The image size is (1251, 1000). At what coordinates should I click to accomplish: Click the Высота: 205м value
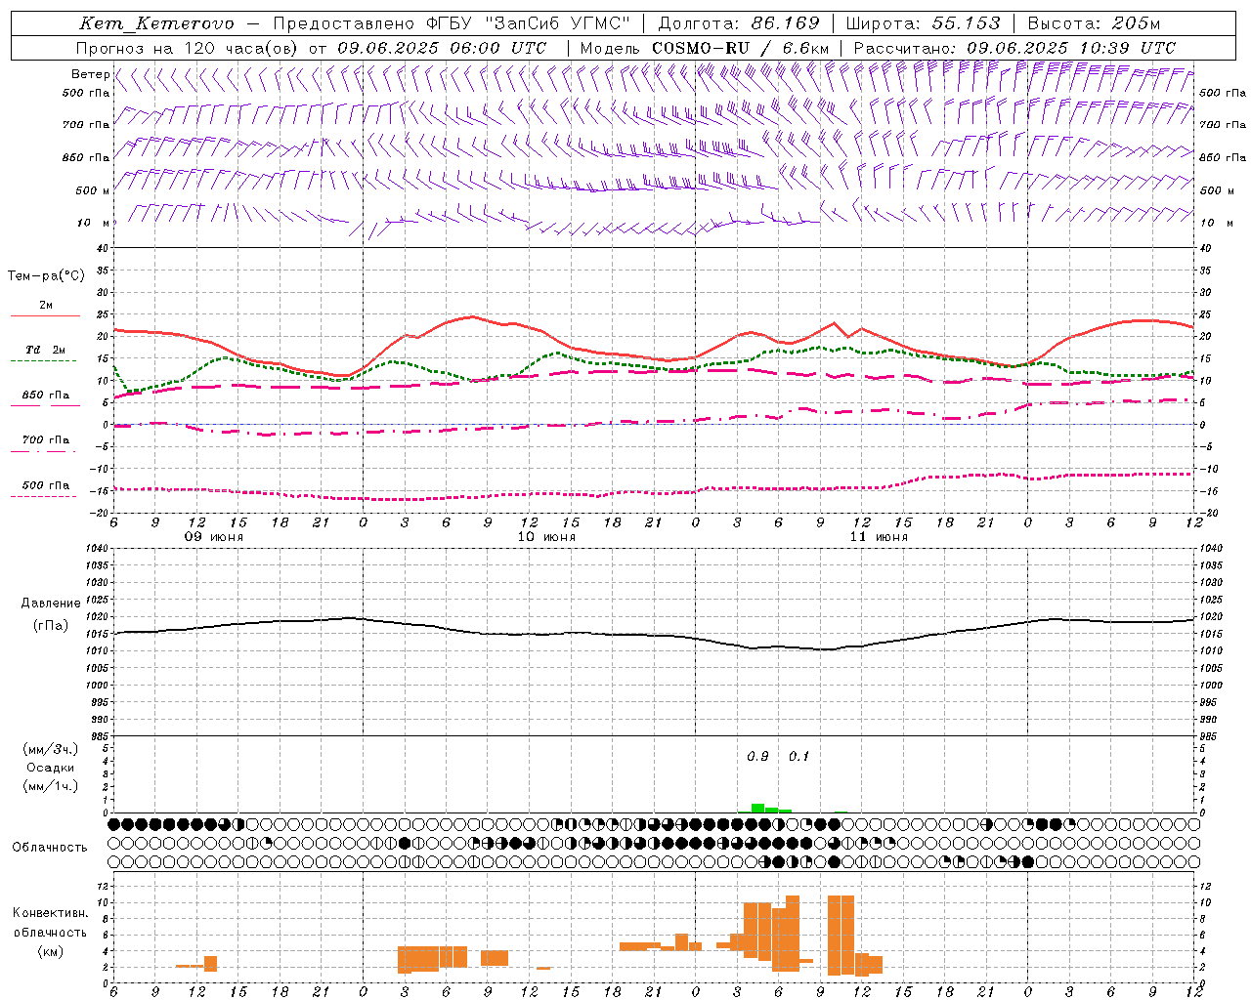tap(1094, 23)
